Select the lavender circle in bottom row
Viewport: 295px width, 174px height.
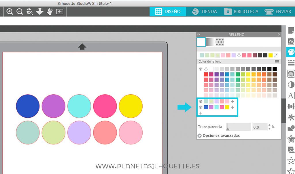point(79,133)
